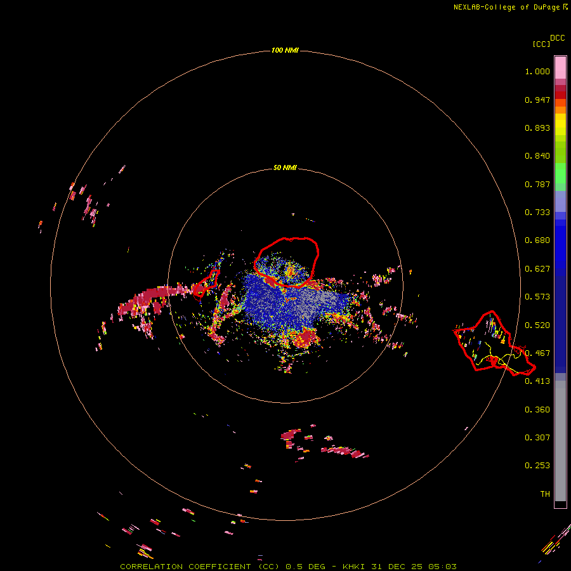
Task: Click the 1.000 color scale value
Action: tap(537, 71)
